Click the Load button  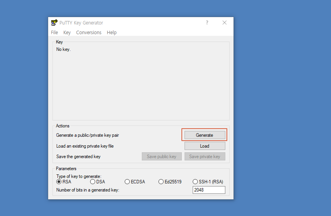[205, 146]
